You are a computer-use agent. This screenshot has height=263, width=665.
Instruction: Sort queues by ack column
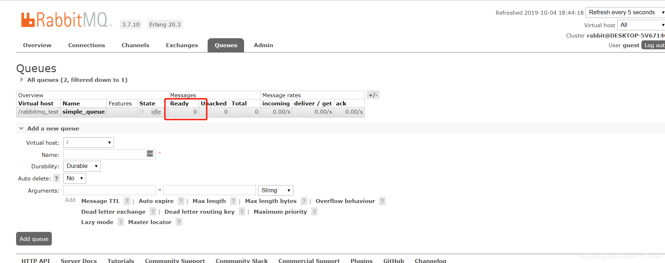(341, 104)
